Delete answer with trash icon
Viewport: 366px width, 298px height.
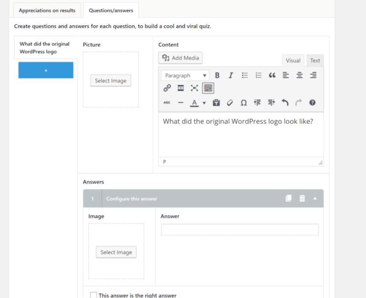(x=302, y=198)
